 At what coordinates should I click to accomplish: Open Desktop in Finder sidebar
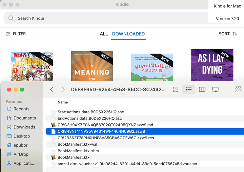[22, 136]
